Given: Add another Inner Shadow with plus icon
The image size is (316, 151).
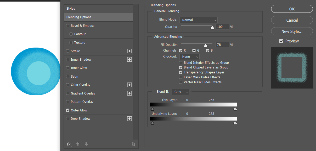Looking at the screenshot, I should pyautogui.click(x=129, y=59).
